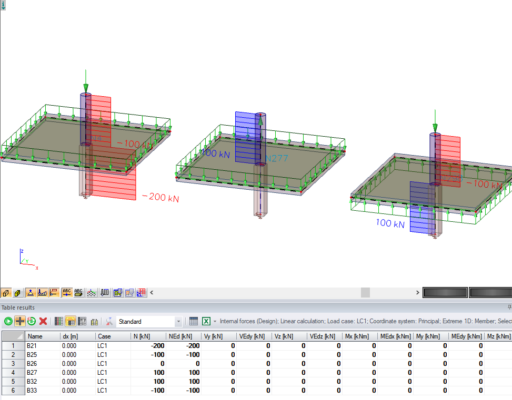
Task: Click the B27 member name cell
Action: tap(43, 373)
